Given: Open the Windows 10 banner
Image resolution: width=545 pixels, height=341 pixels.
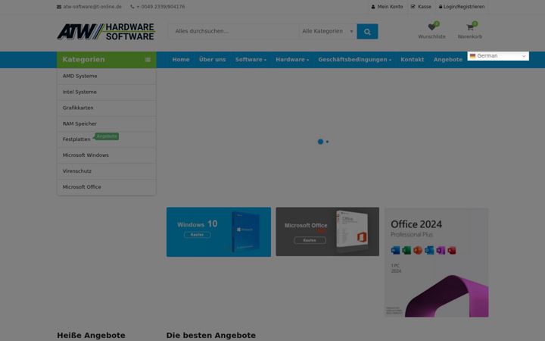Looking at the screenshot, I should [219, 232].
